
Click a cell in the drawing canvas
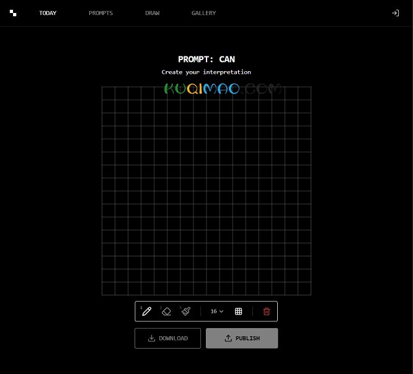click(206, 191)
